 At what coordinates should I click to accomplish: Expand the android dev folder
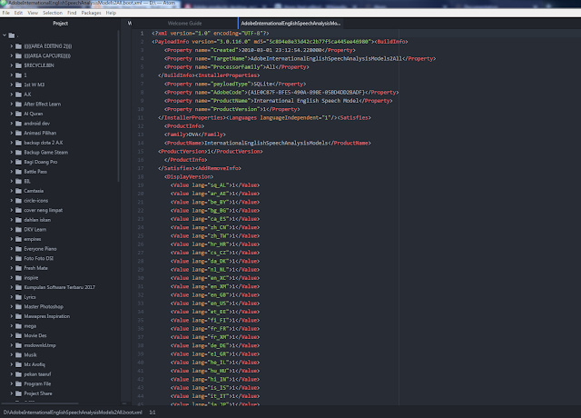(x=12, y=124)
